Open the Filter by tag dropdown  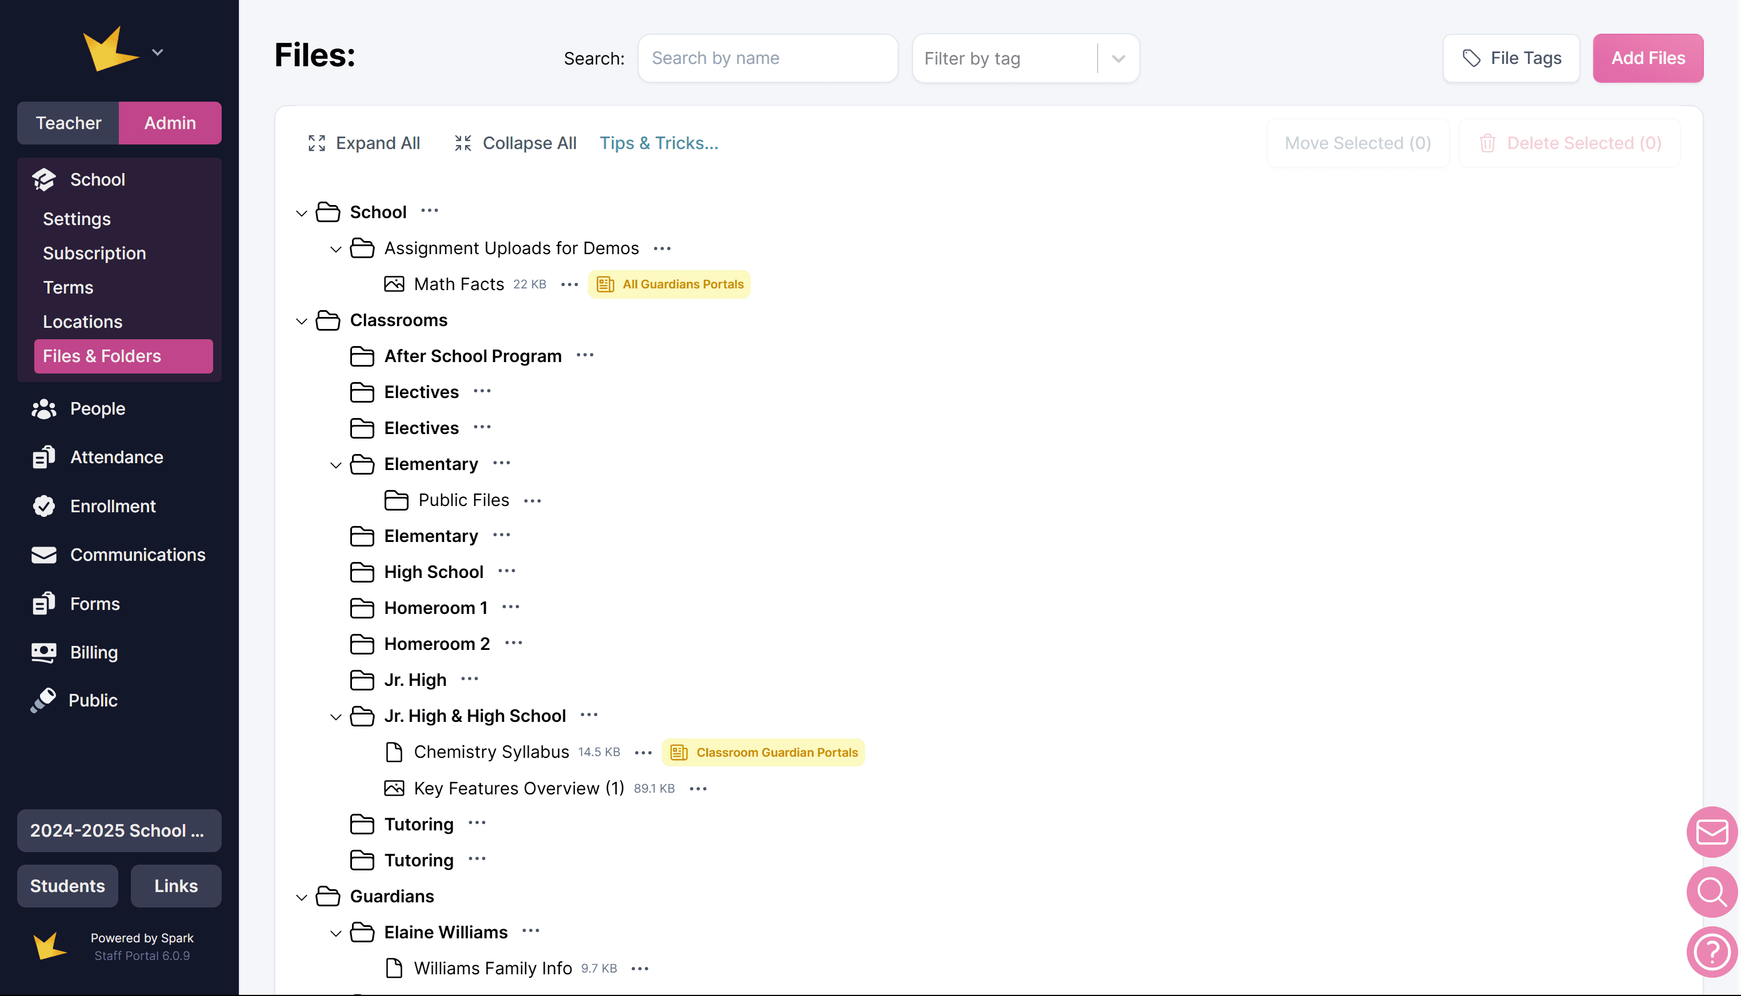tap(1118, 58)
